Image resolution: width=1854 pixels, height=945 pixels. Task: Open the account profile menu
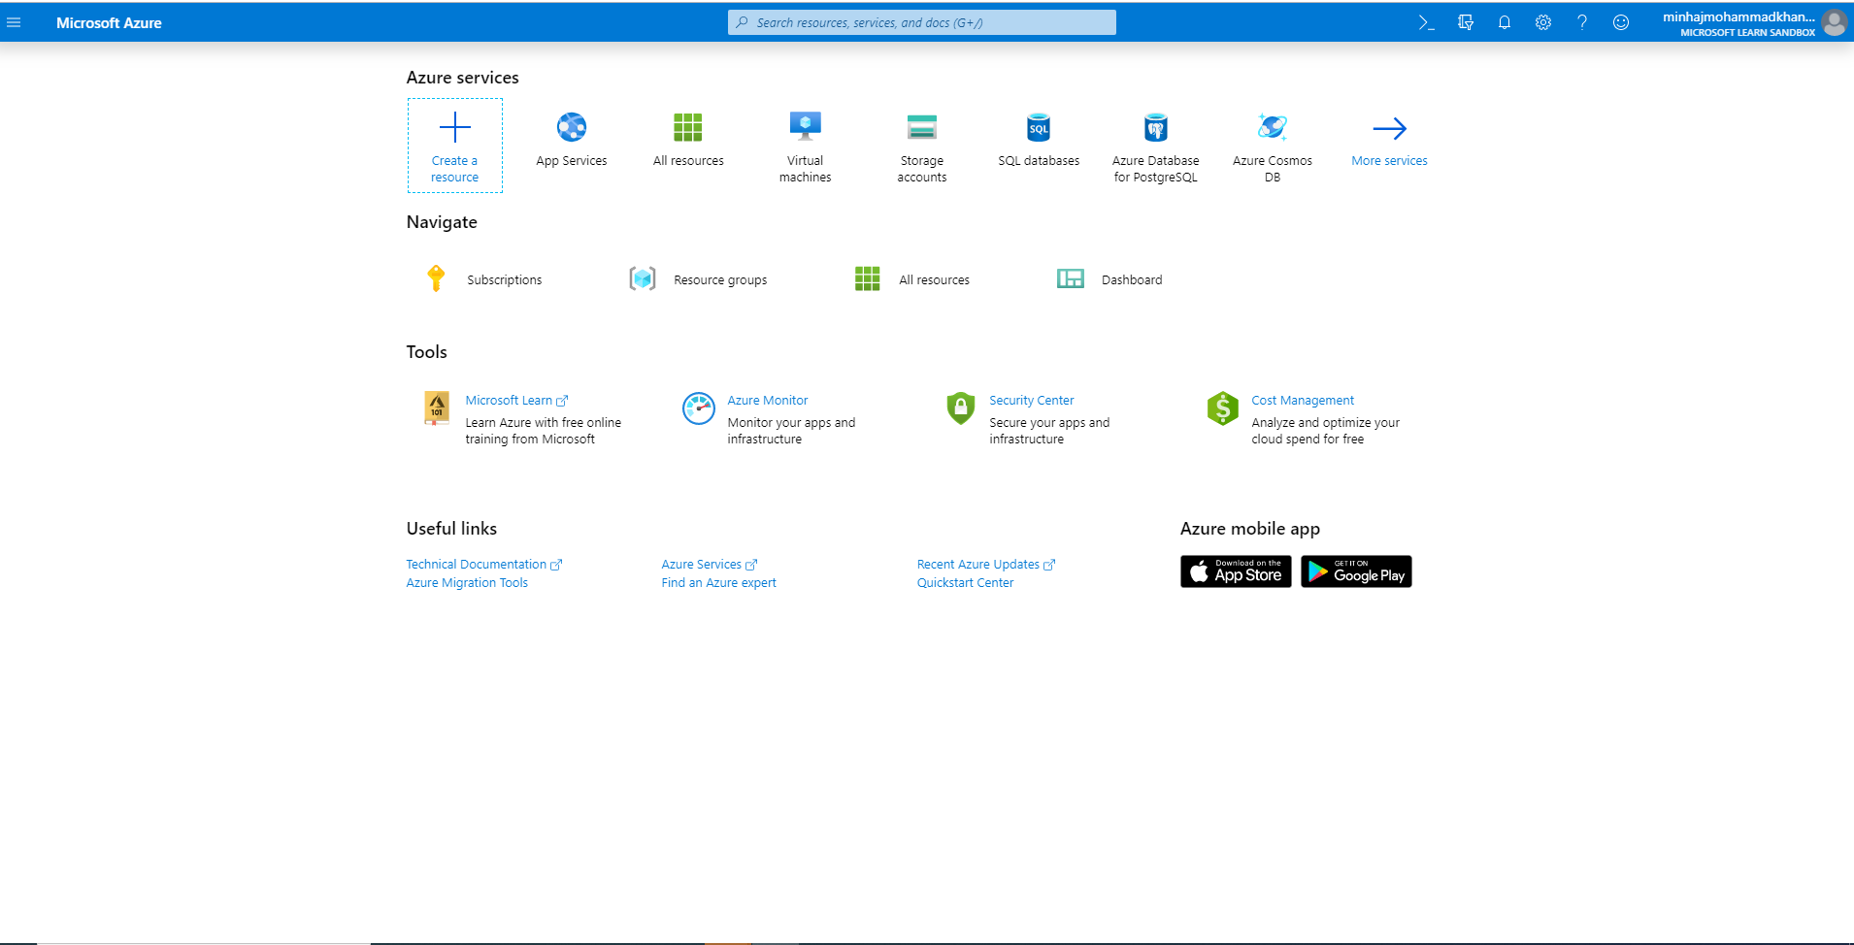(1834, 23)
